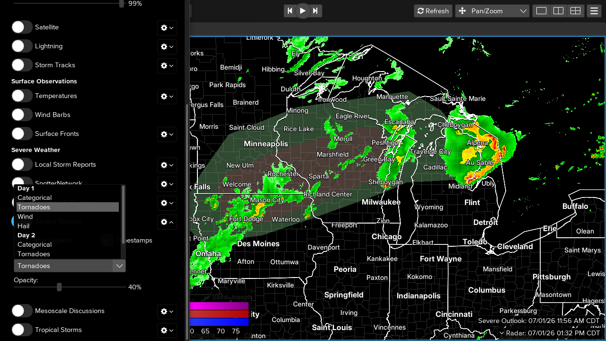
Task: Open Local Storm Reports settings gear
Action: tap(167, 165)
